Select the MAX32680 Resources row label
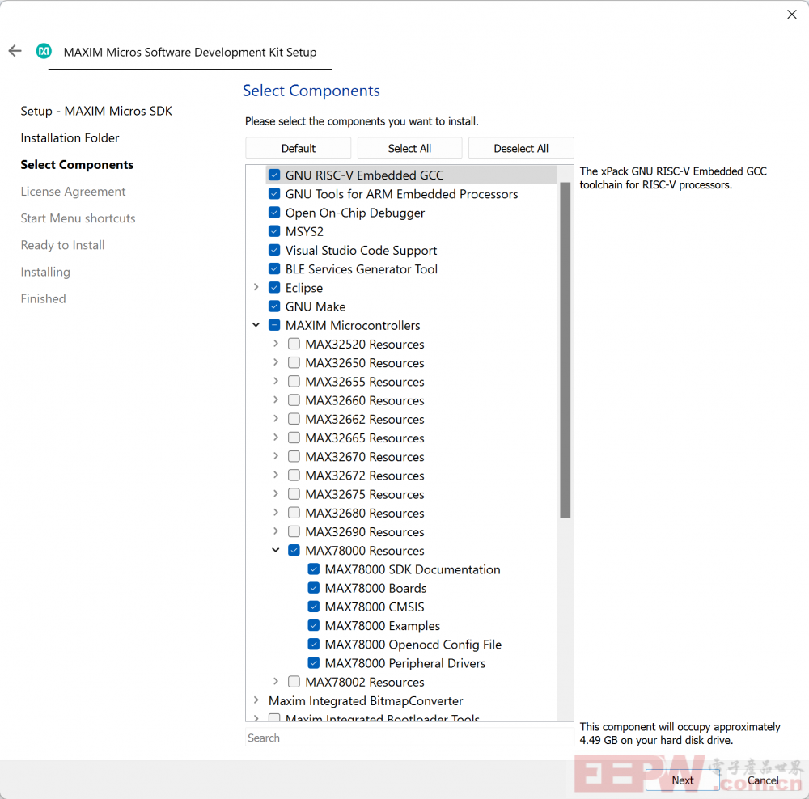The image size is (809, 799). 365,513
